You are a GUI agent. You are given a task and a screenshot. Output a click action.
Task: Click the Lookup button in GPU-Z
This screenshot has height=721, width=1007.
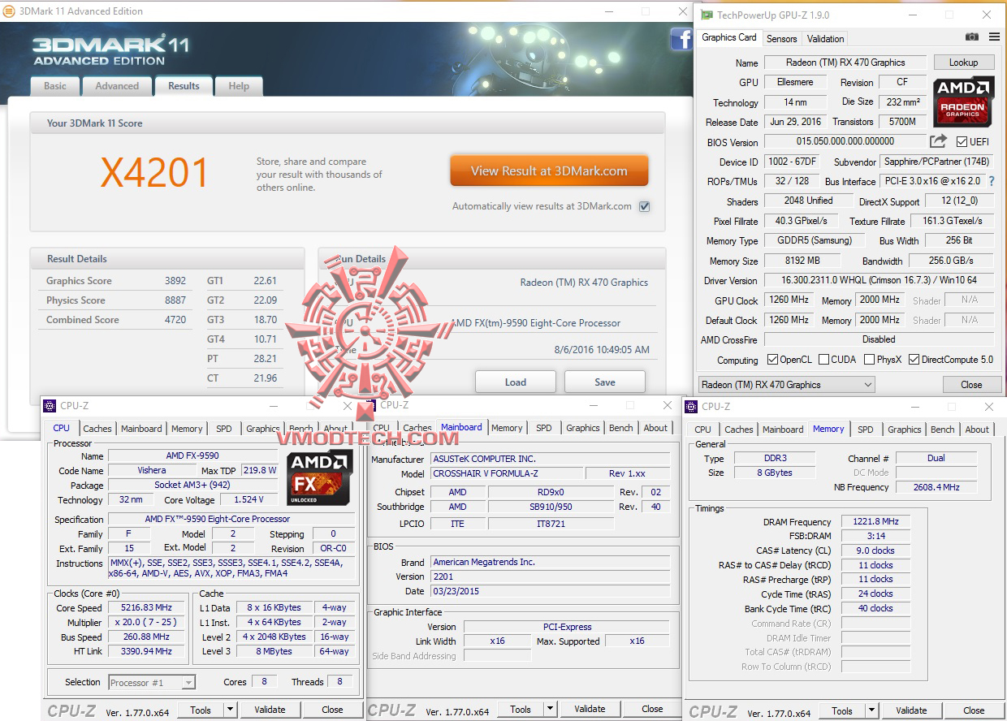pos(964,62)
